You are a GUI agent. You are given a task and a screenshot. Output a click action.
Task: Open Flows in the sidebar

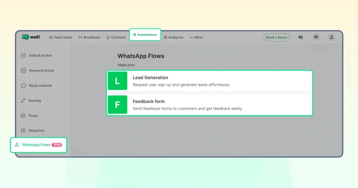pos(29,116)
